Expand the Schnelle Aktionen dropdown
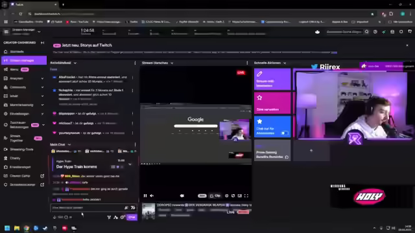The width and height of the screenshot is (415, 233). pyautogui.click(x=285, y=63)
